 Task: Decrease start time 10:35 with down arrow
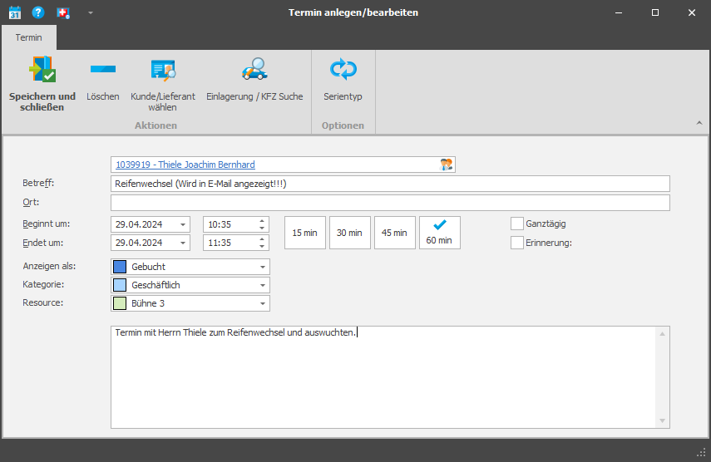tap(262, 228)
